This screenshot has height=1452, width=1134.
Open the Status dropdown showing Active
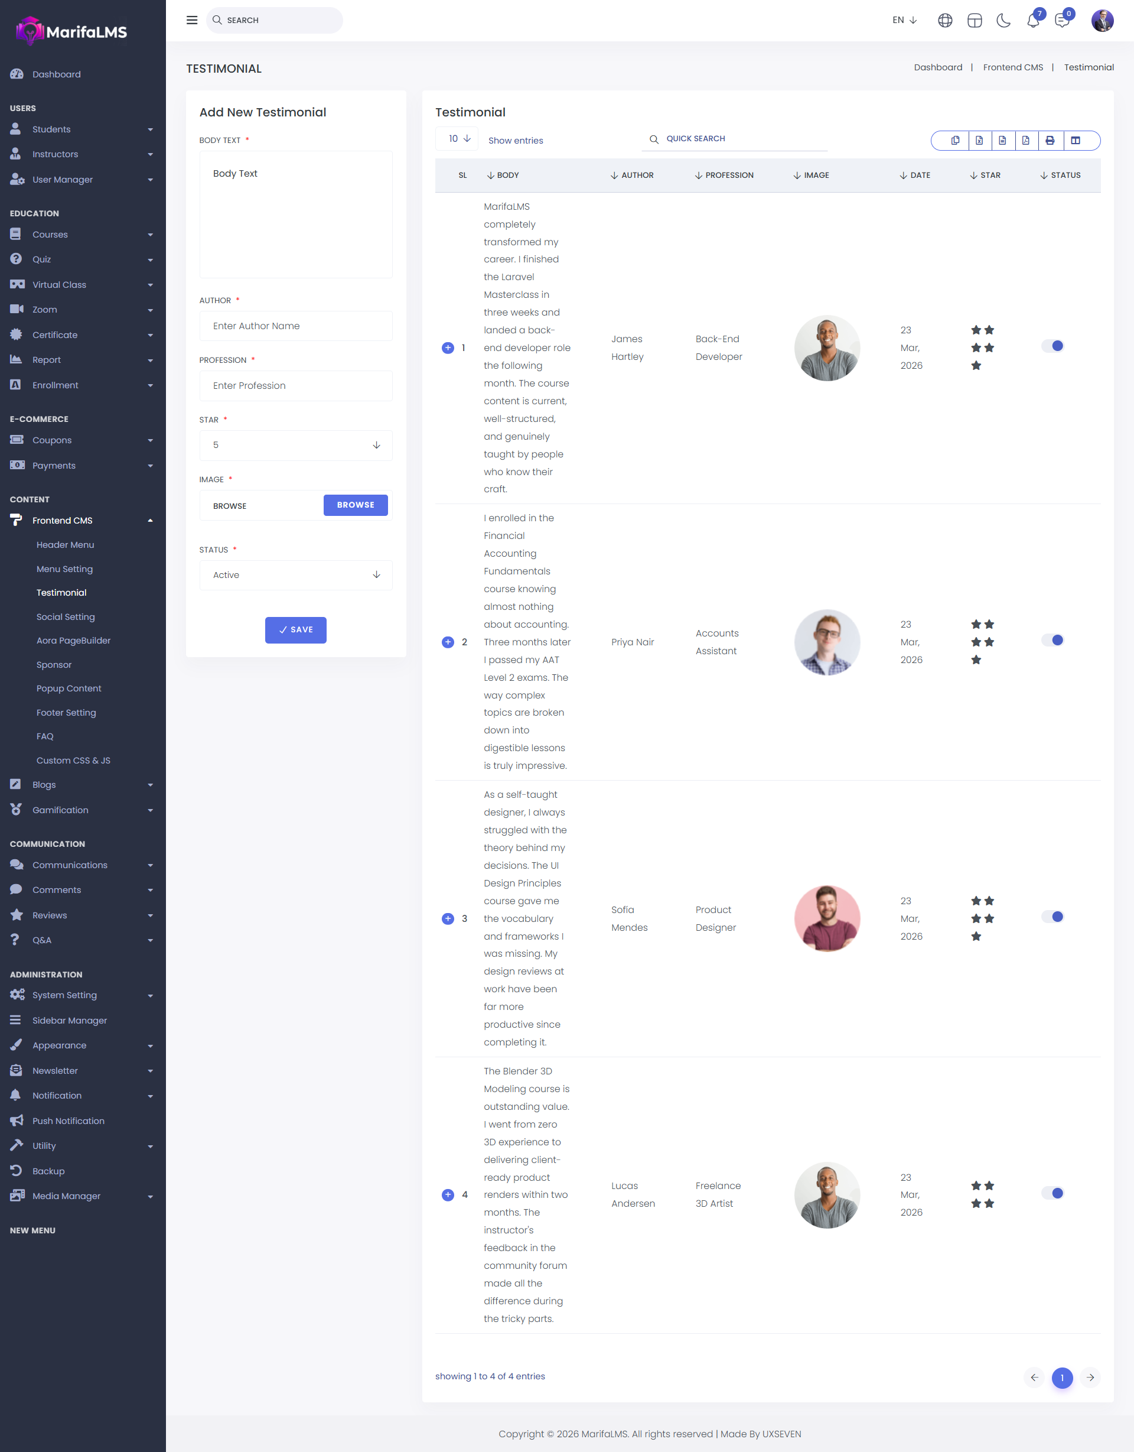[296, 575]
